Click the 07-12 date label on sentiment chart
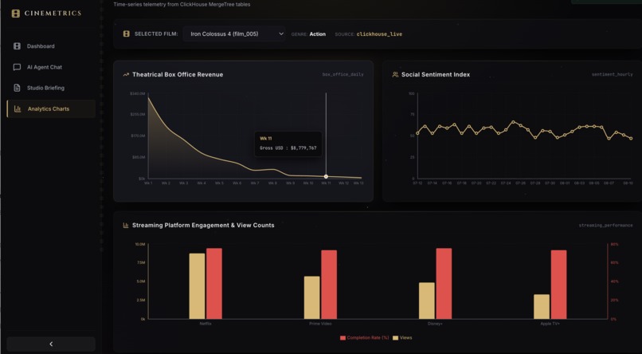Image resolution: width=642 pixels, height=354 pixels. [x=417, y=183]
